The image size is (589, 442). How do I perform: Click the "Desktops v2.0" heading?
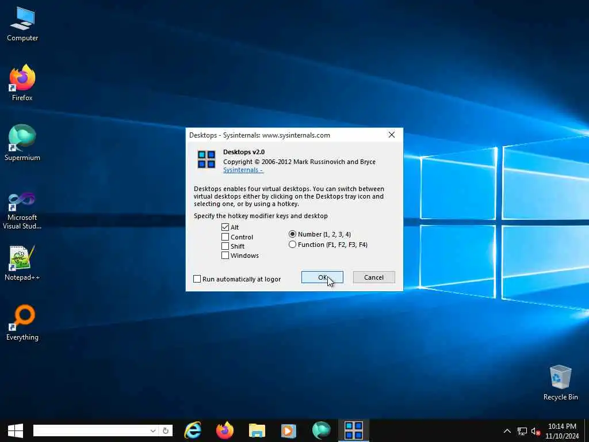click(244, 152)
